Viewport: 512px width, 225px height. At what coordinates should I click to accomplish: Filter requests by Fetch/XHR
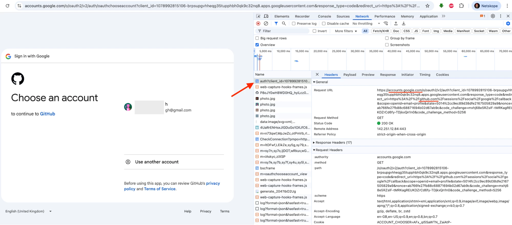(381, 31)
